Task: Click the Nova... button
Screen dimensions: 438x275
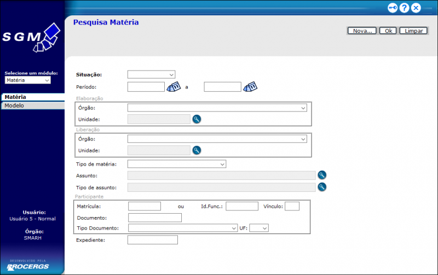Action: click(362, 31)
